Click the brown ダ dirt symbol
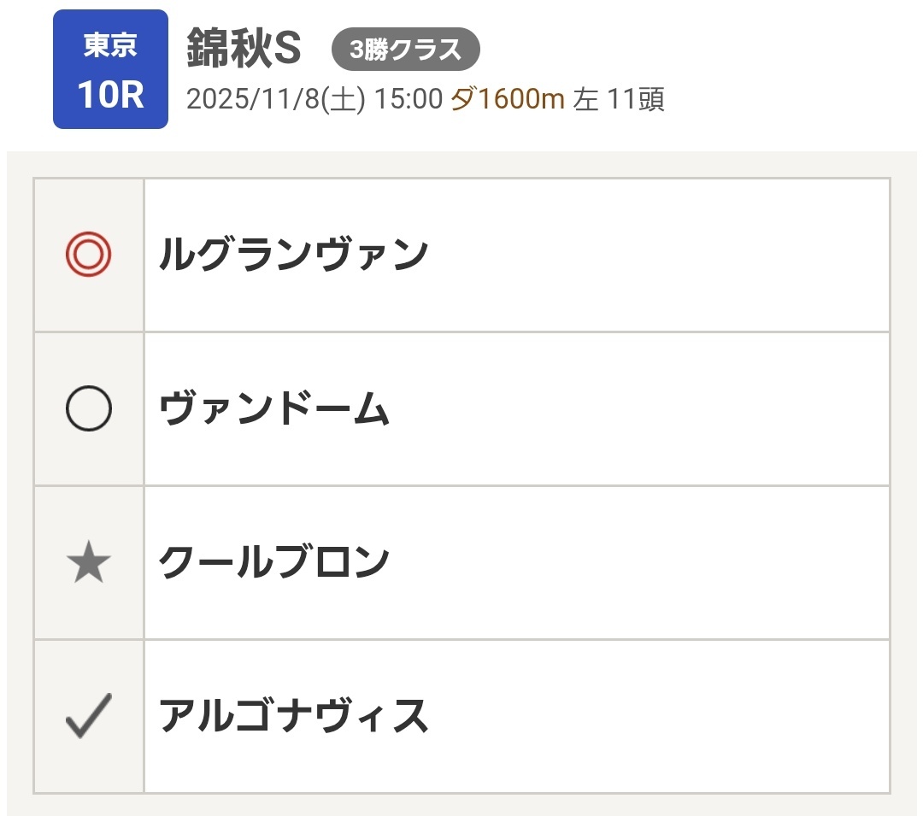 [x=463, y=100]
